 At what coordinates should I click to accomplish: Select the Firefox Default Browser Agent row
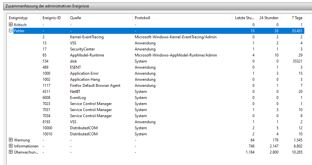pos(159,86)
